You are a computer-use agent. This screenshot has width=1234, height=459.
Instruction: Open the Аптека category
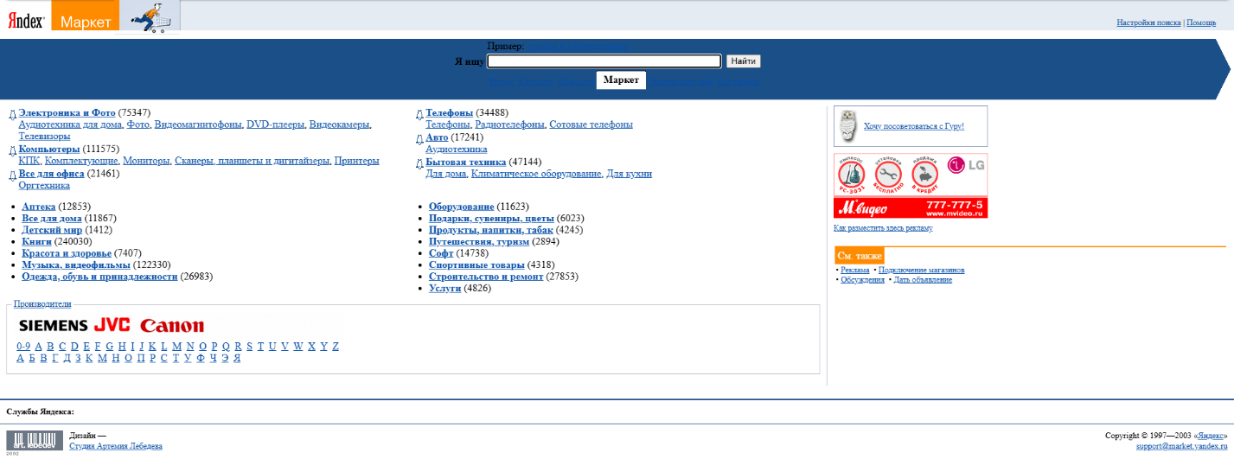pos(39,207)
